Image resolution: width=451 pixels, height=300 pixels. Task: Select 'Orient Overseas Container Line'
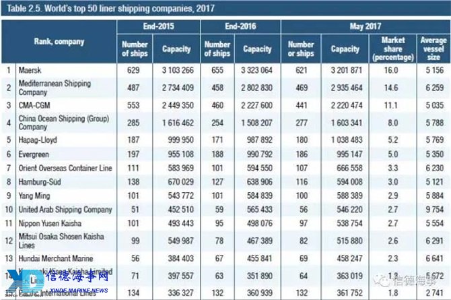[65, 168]
